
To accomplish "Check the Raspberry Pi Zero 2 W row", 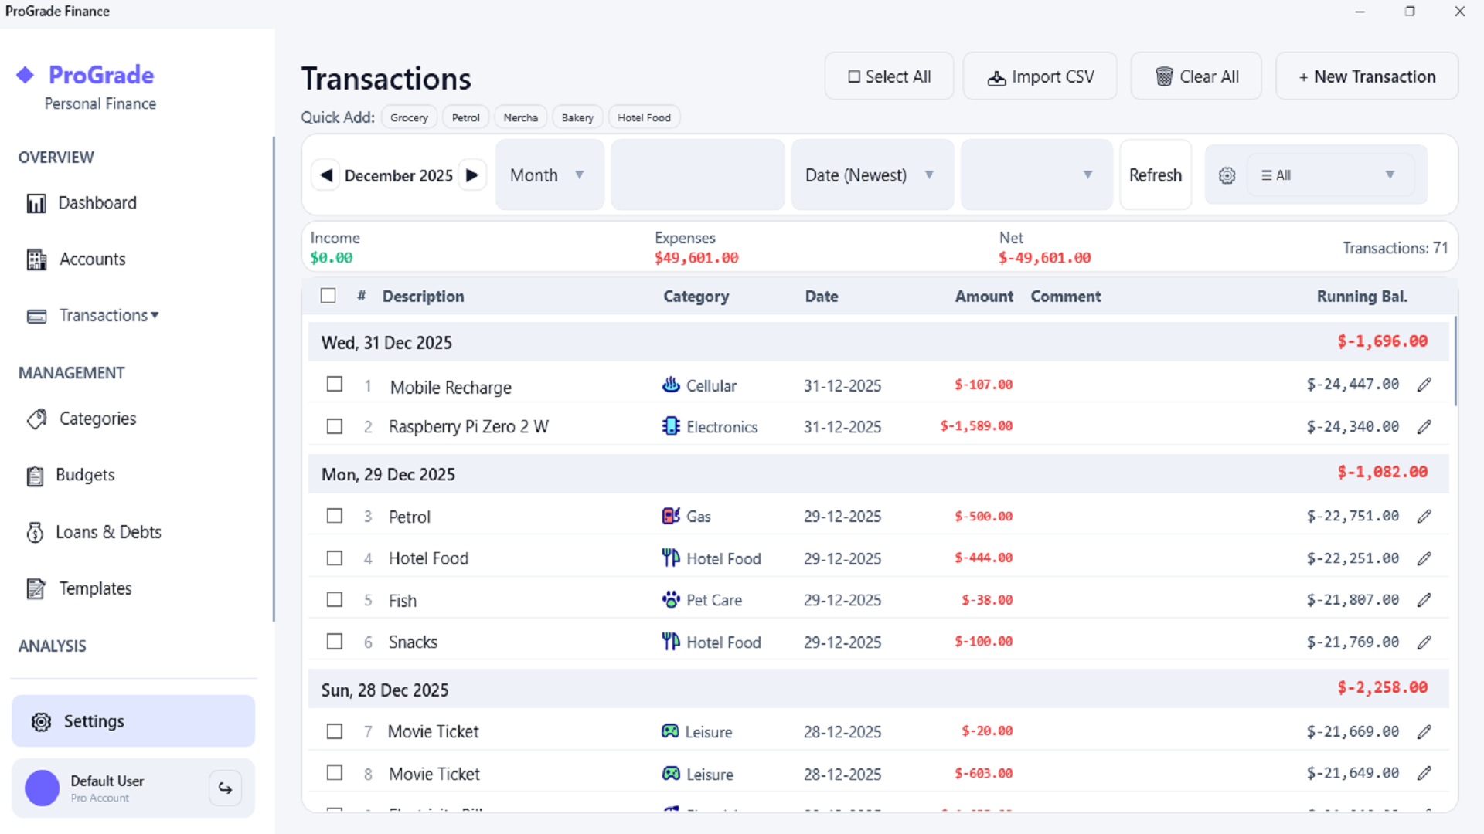I will [334, 426].
